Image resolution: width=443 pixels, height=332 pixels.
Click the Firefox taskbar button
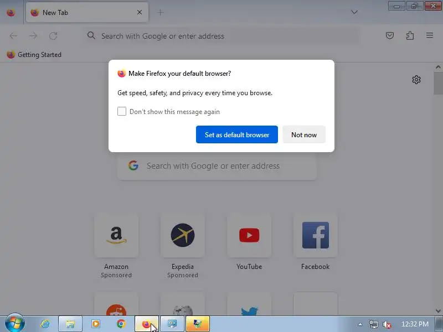click(x=147, y=324)
